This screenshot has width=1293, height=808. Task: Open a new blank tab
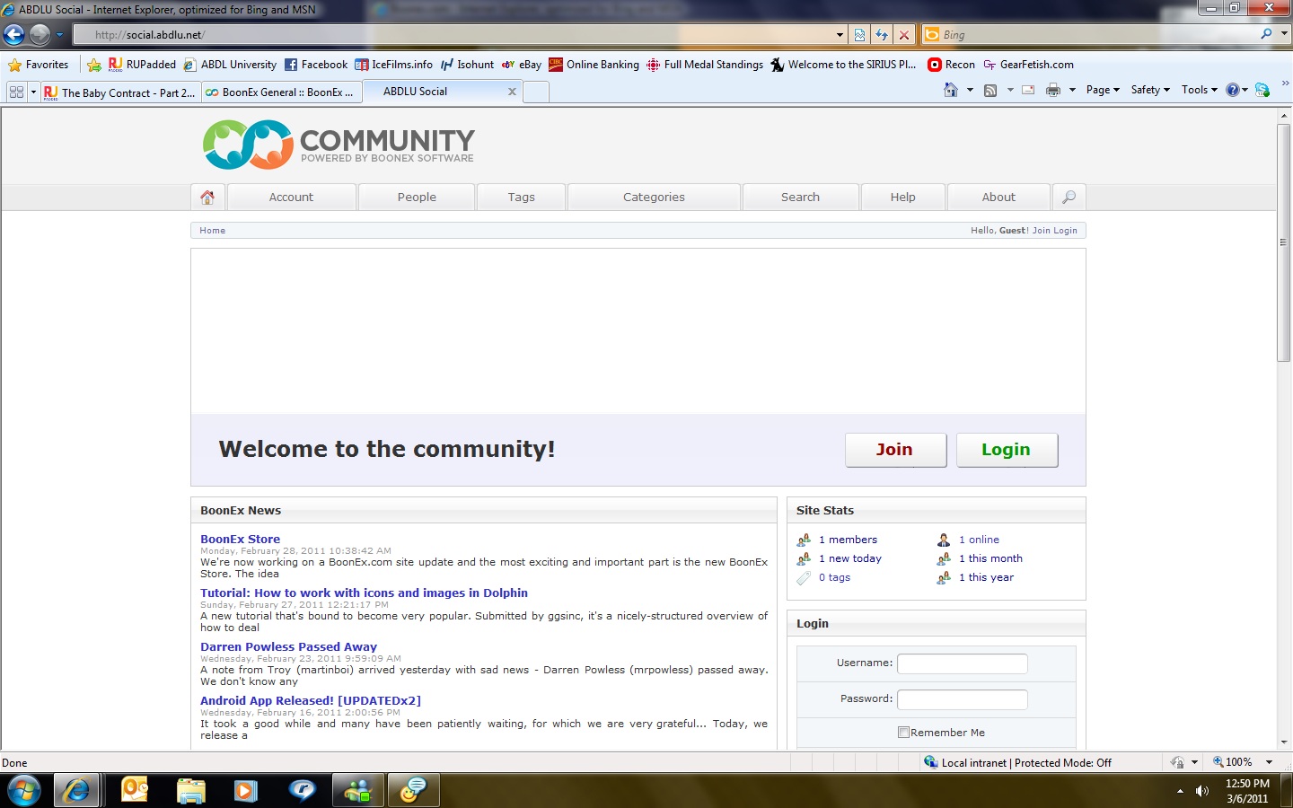536,92
